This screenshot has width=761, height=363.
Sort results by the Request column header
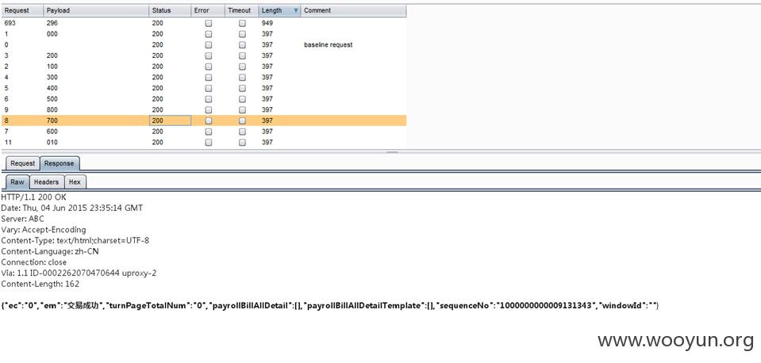[22, 10]
